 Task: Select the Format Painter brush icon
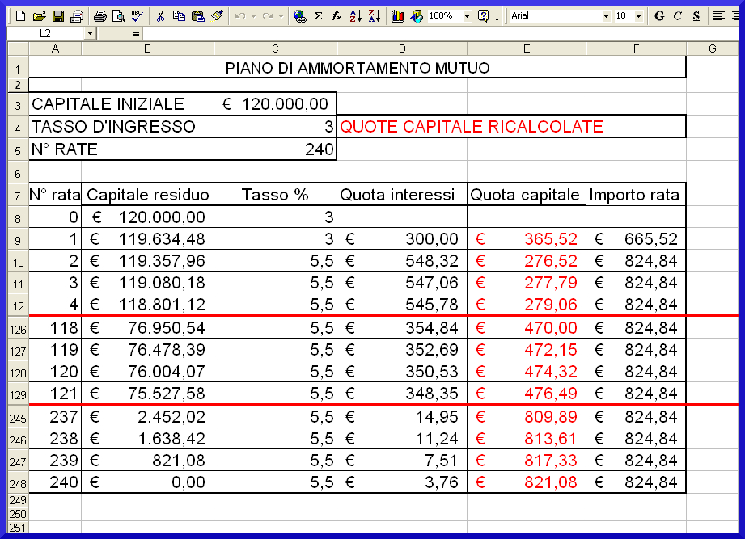click(216, 16)
